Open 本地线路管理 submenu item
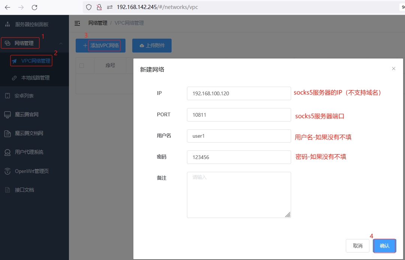The width and height of the screenshot is (405, 260). pos(35,78)
